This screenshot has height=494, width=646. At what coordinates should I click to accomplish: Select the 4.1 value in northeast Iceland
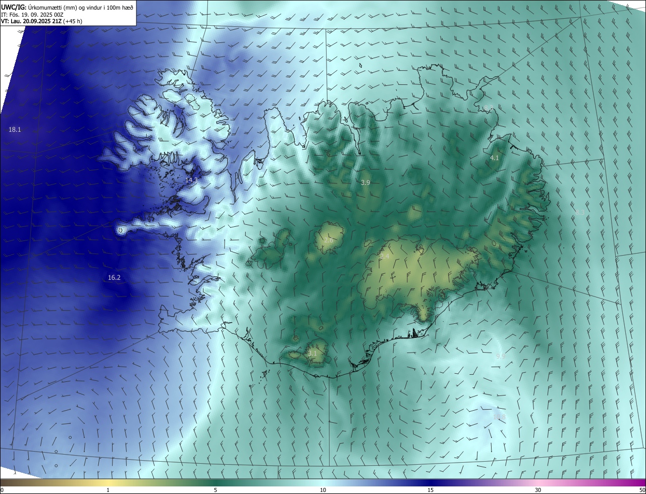pyautogui.click(x=495, y=158)
